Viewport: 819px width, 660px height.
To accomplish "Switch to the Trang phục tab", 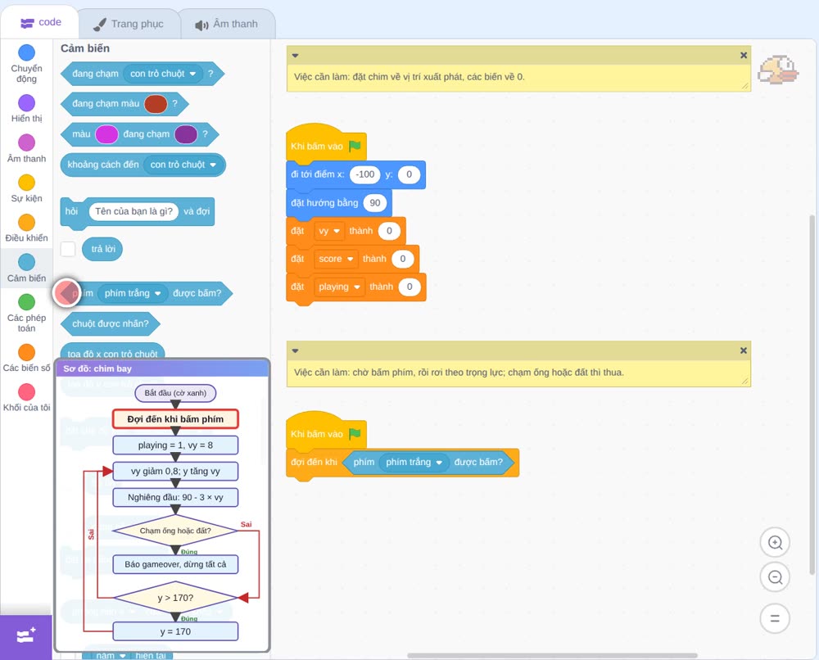I will pyautogui.click(x=129, y=24).
